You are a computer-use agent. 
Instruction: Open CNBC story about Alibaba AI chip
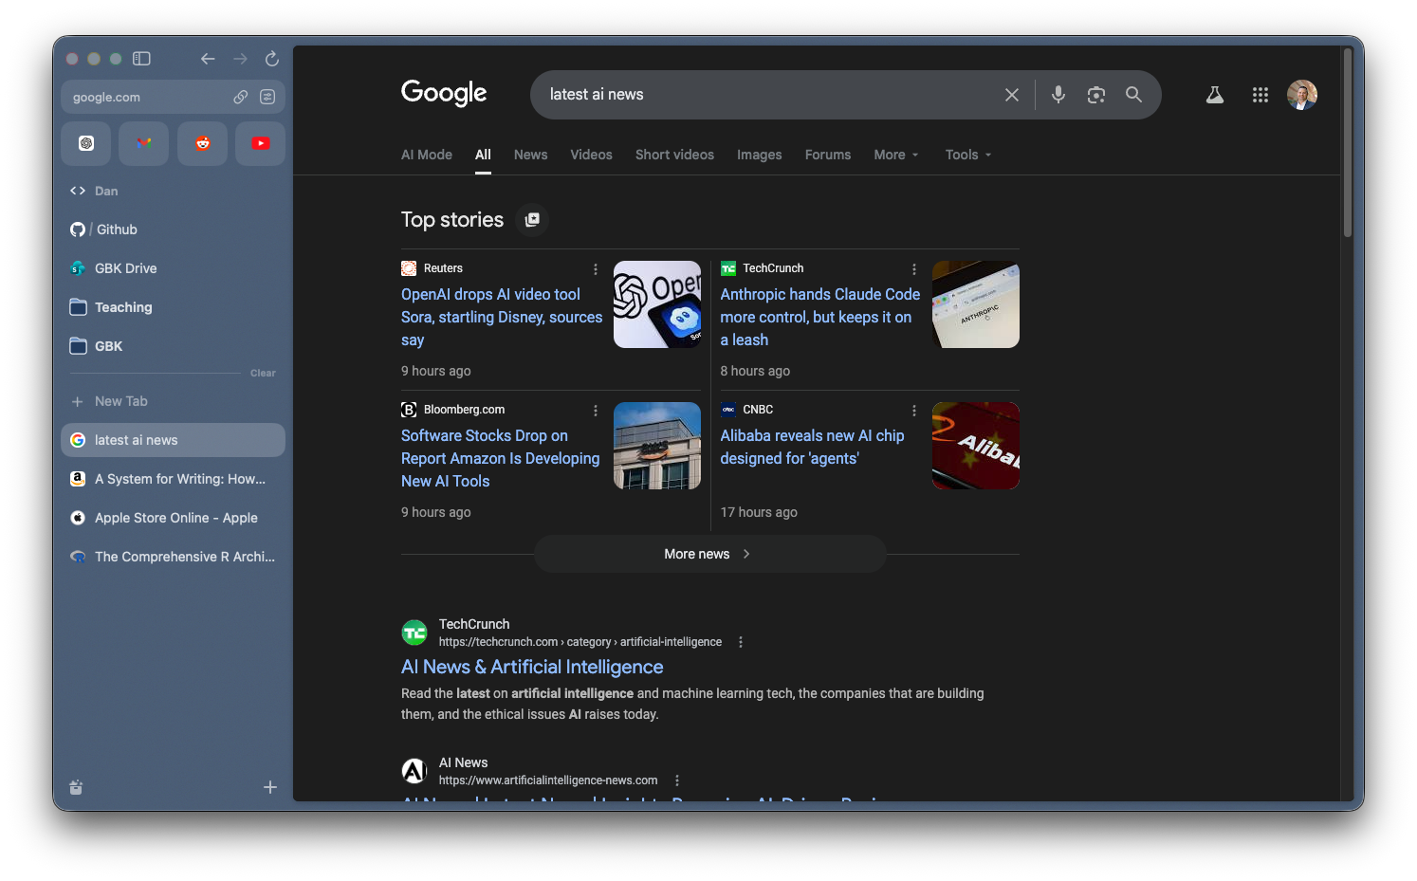pyautogui.click(x=813, y=447)
